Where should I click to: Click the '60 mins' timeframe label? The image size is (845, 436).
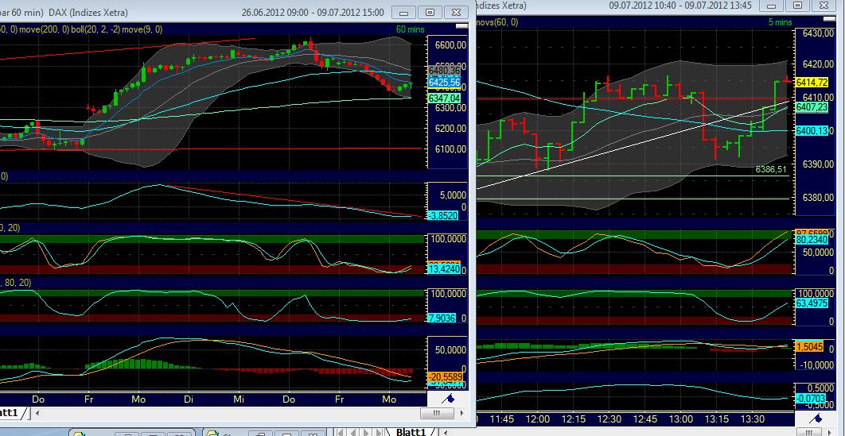[x=410, y=29]
